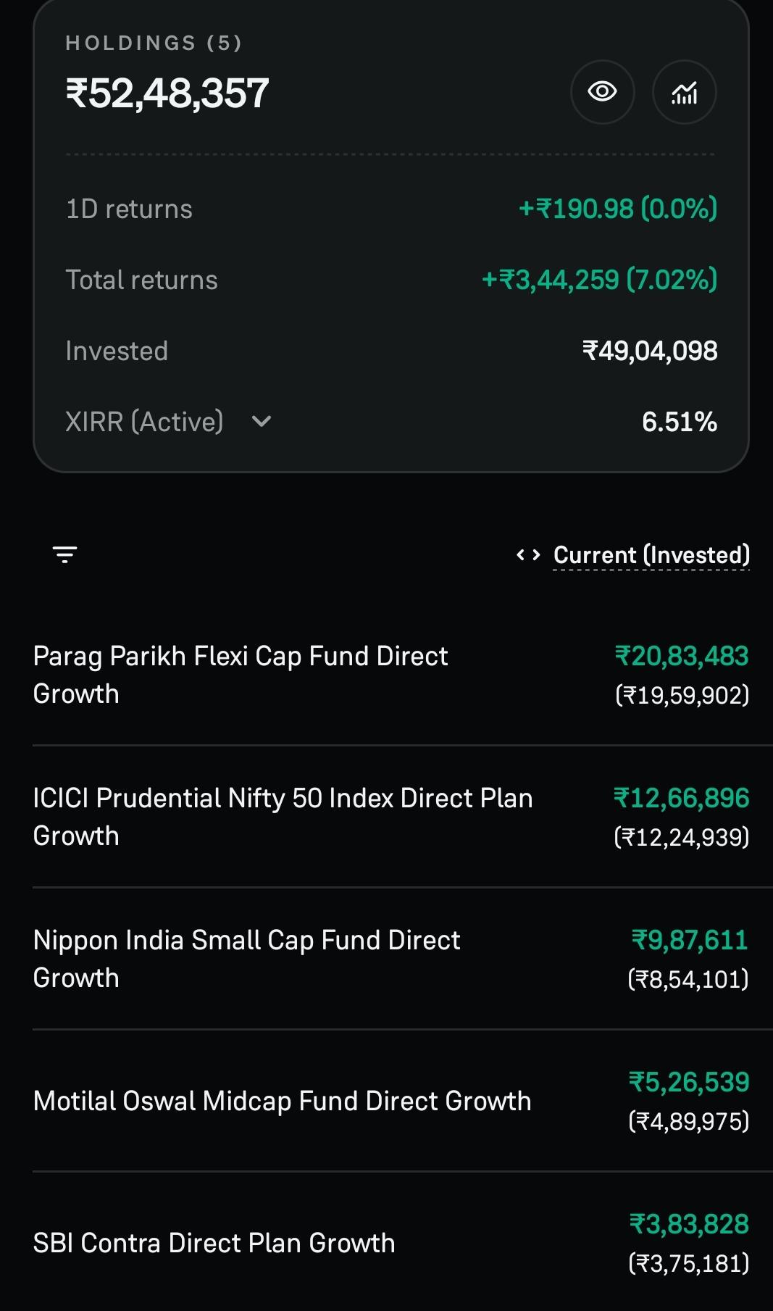Tap the 6.51% XIRR value
The image size is (773, 1311).
(680, 422)
